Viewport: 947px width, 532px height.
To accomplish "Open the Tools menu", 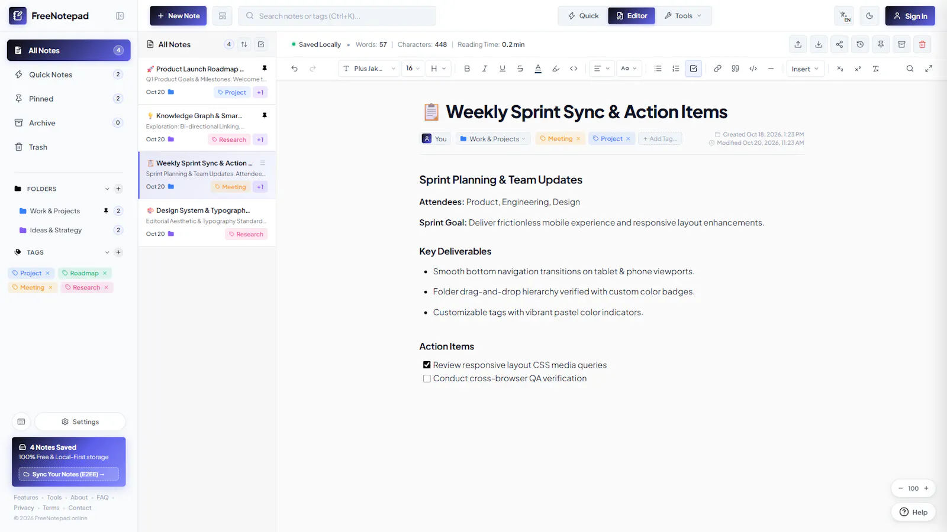I will 683,16.
